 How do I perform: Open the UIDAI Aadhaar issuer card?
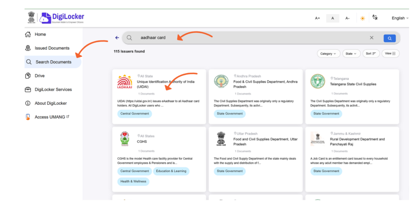tap(159, 97)
